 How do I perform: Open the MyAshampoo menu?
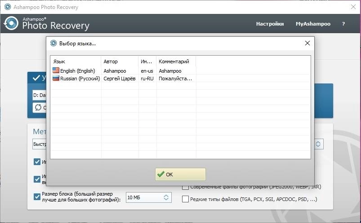313,24
